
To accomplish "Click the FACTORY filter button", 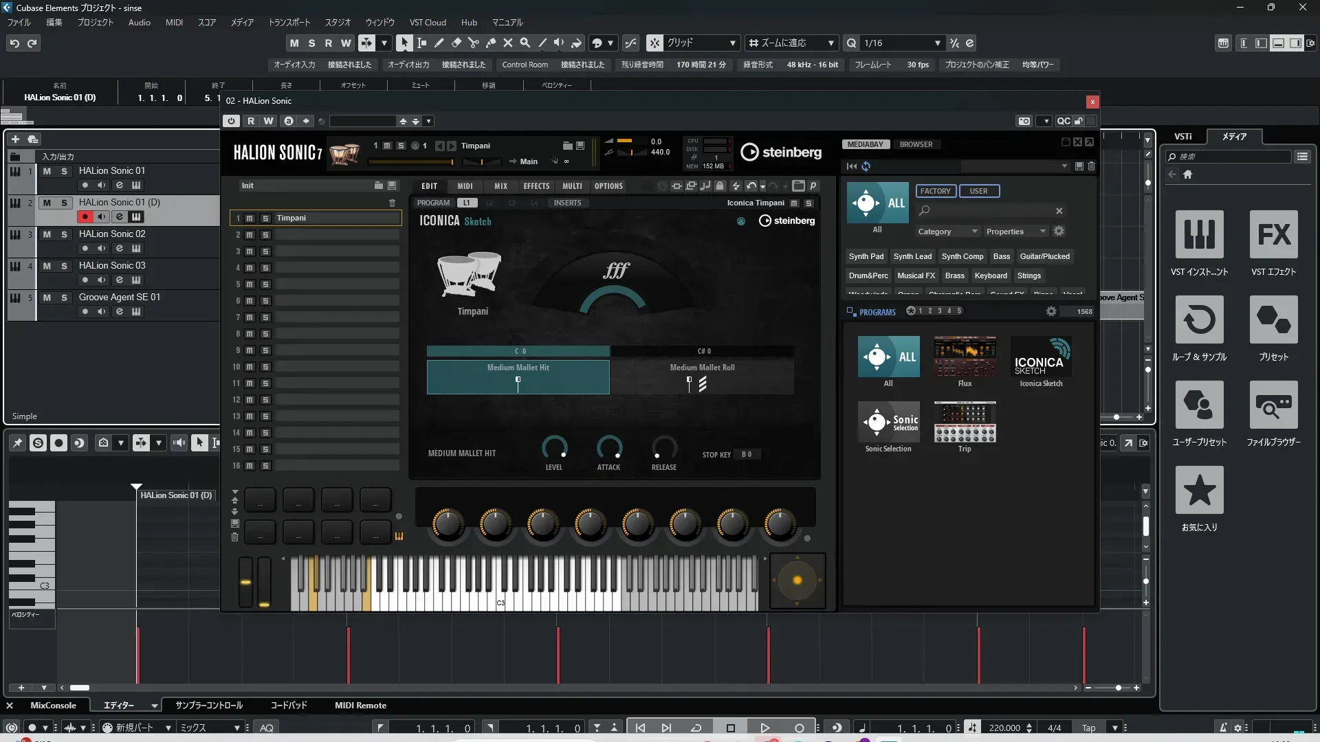I will tap(935, 191).
